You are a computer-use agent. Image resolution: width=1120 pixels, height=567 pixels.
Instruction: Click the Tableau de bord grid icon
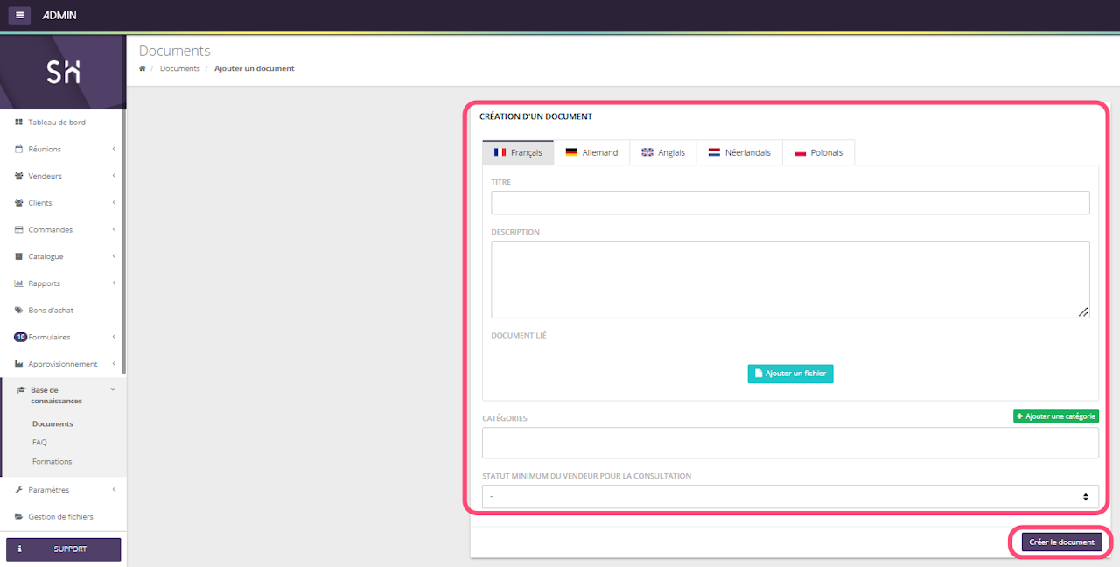19,122
